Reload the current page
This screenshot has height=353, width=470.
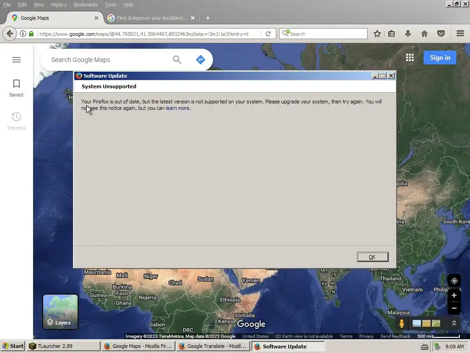coord(268,34)
